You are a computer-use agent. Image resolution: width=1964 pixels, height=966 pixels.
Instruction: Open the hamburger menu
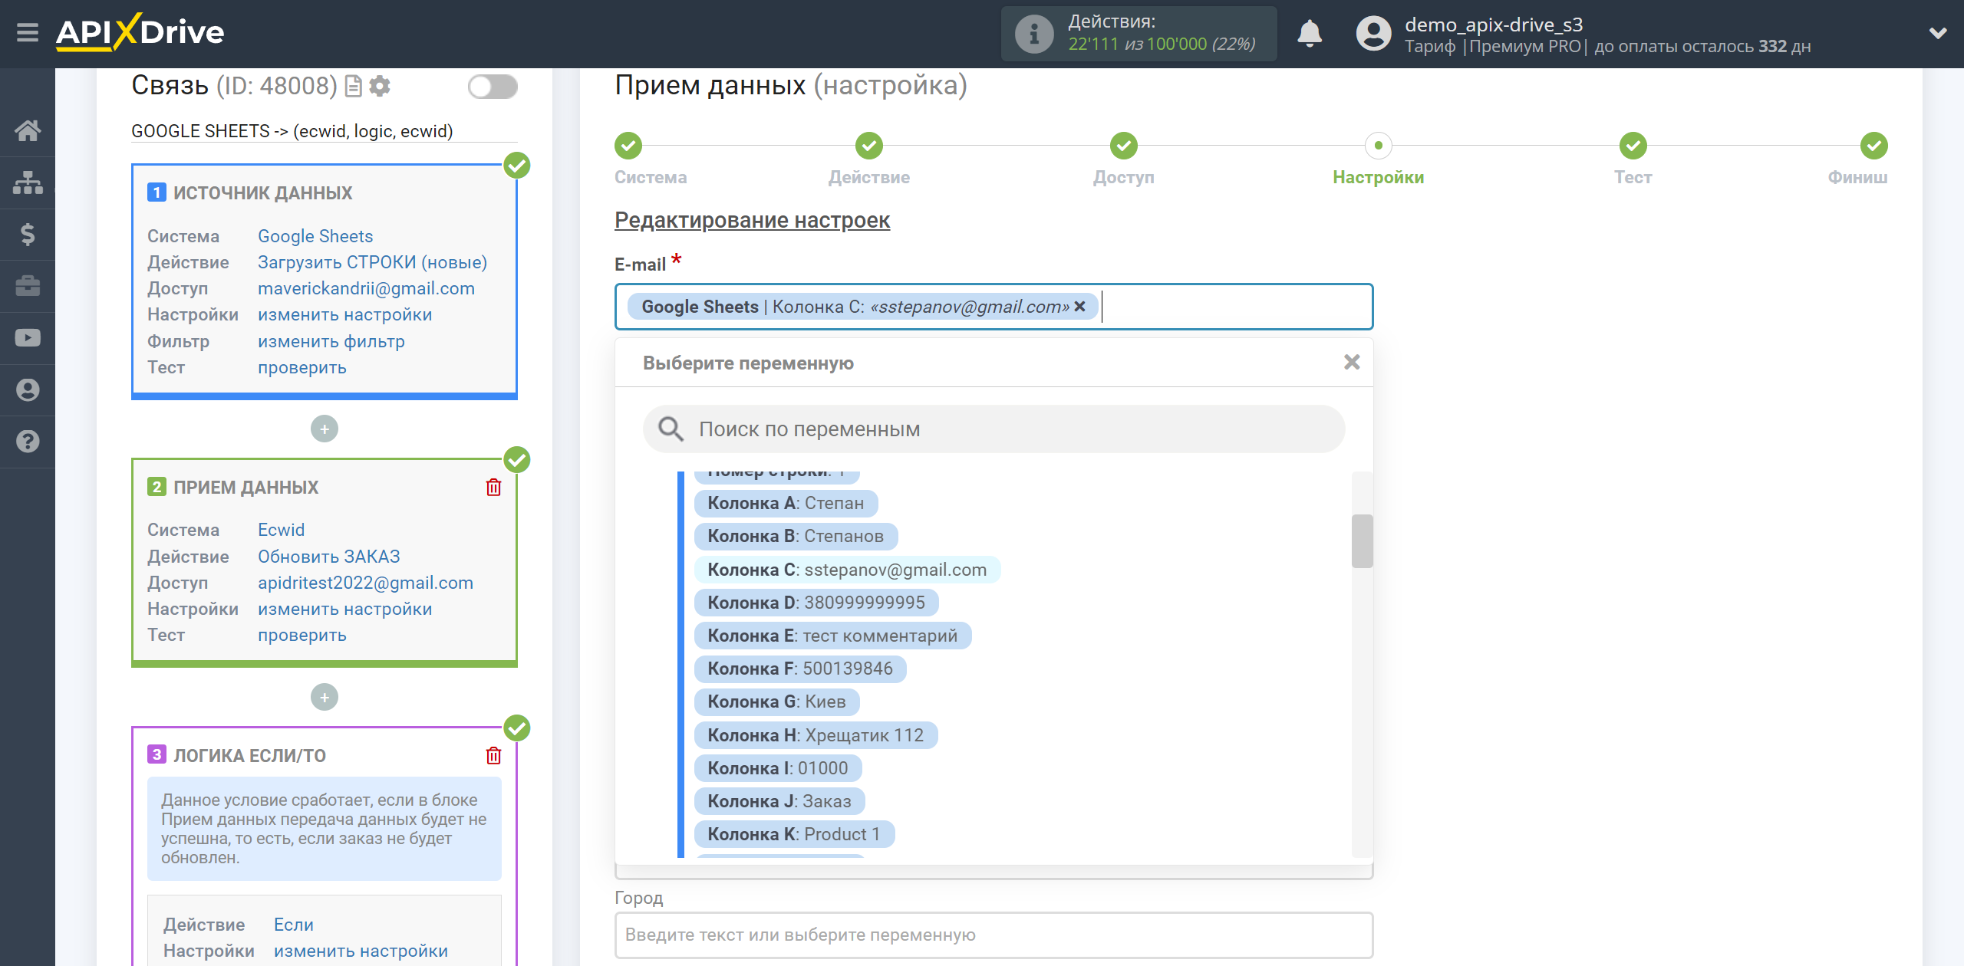point(28,32)
